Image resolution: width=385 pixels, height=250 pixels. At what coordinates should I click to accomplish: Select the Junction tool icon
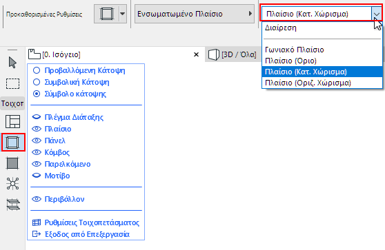pos(12,183)
